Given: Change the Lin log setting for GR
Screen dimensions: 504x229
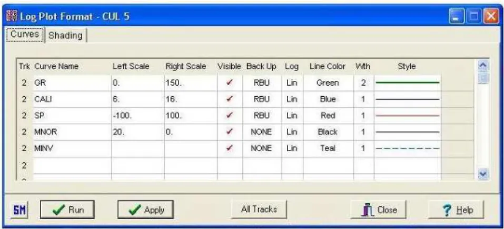Looking at the screenshot, I should [x=292, y=83].
